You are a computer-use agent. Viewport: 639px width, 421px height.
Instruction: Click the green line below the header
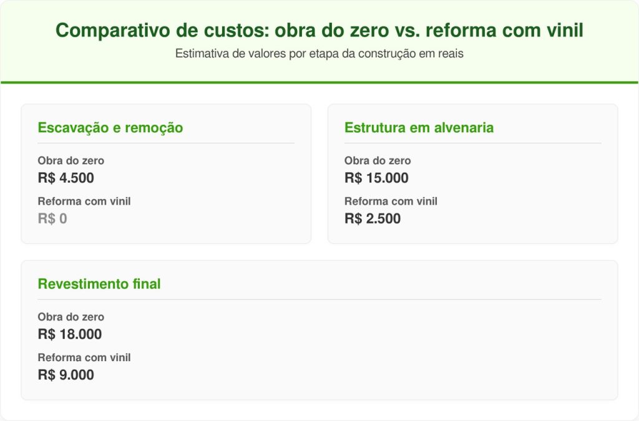coord(319,82)
